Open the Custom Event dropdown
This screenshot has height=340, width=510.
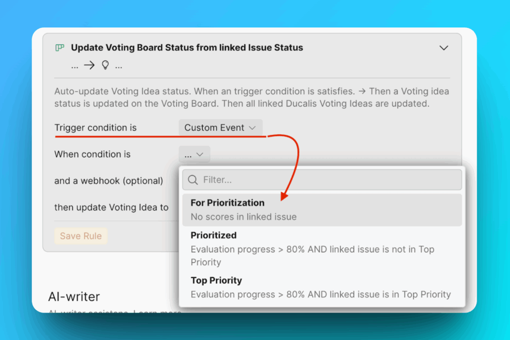(221, 127)
